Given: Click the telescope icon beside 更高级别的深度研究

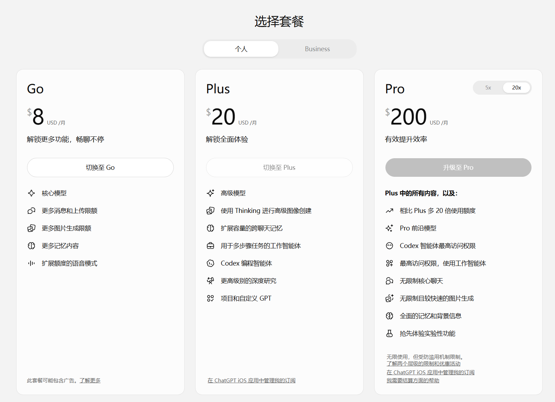Looking at the screenshot, I should 210,281.
